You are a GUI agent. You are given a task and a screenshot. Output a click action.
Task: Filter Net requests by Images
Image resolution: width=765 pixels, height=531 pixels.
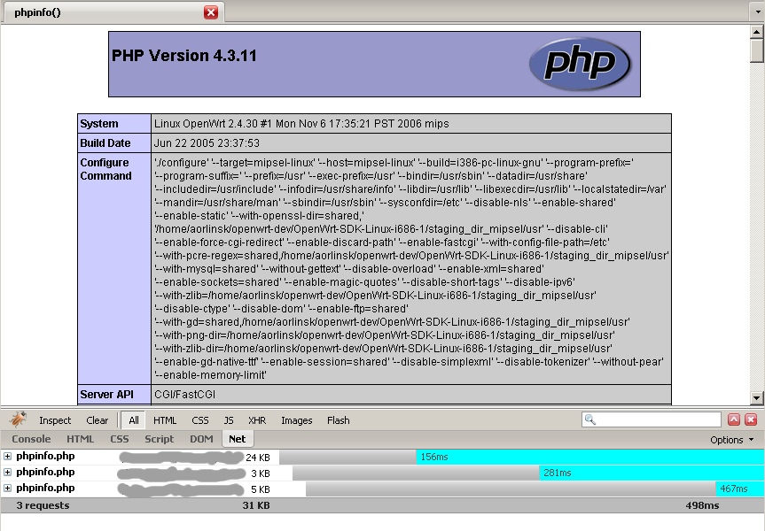[x=297, y=420]
